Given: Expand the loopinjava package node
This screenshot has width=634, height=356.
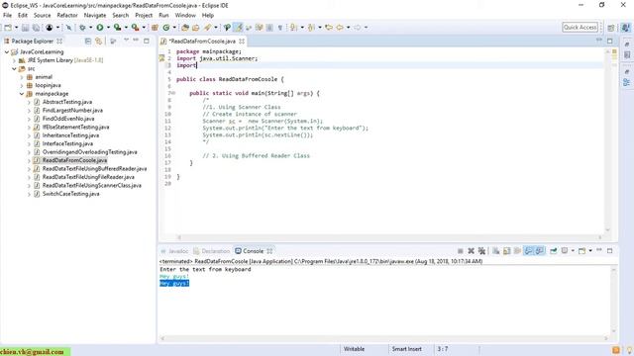Looking at the screenshot, I should tap(22, 86).
